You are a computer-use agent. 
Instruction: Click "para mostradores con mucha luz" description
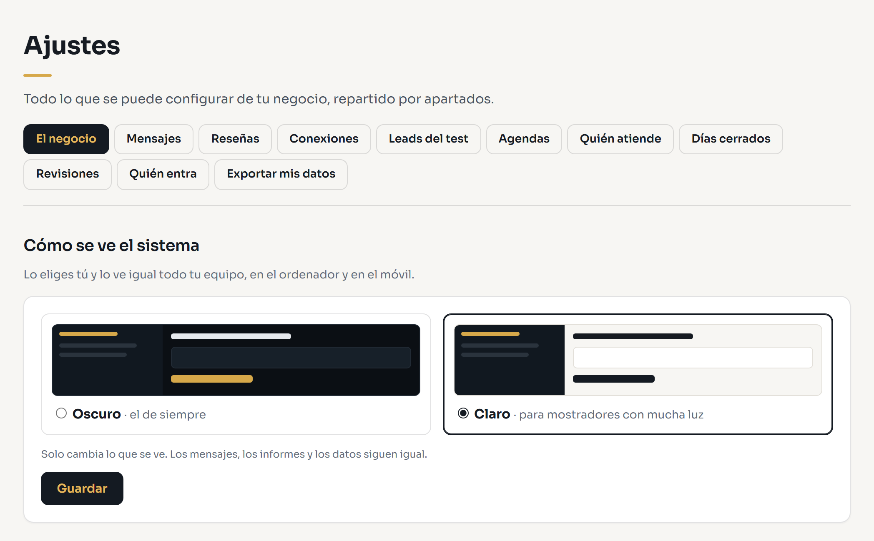pyautogui.click(x=611, y=415)
